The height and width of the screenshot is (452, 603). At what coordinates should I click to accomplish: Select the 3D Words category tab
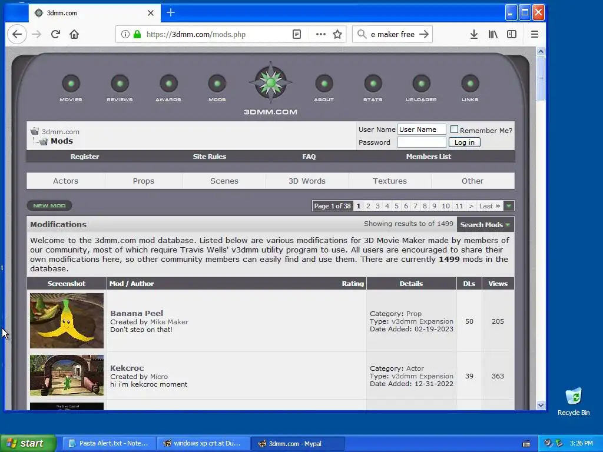(307, 181)
